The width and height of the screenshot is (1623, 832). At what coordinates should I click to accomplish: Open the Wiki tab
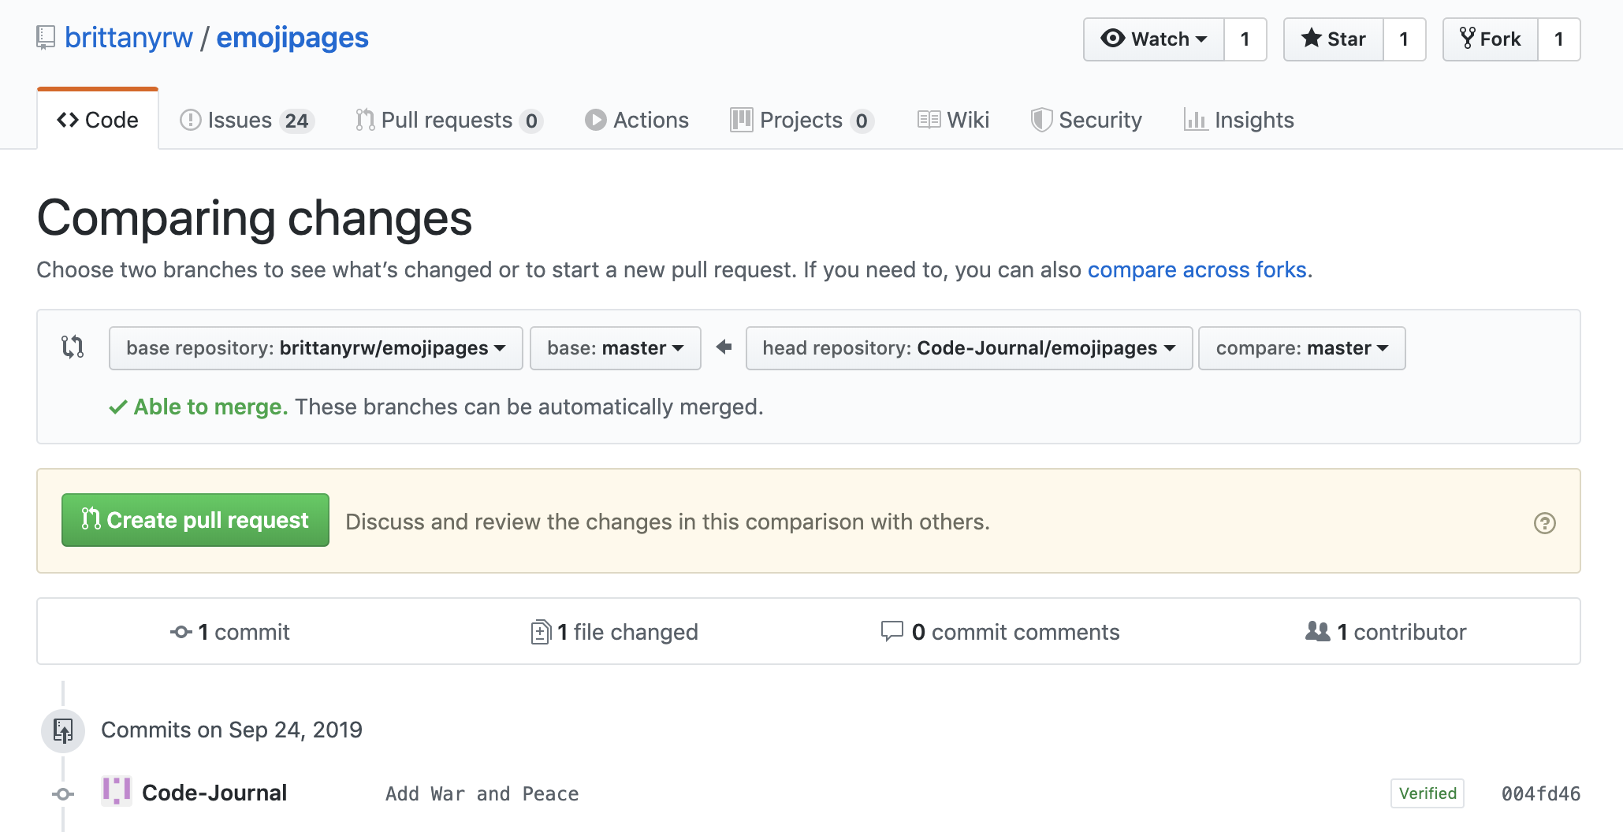[953, 120]
